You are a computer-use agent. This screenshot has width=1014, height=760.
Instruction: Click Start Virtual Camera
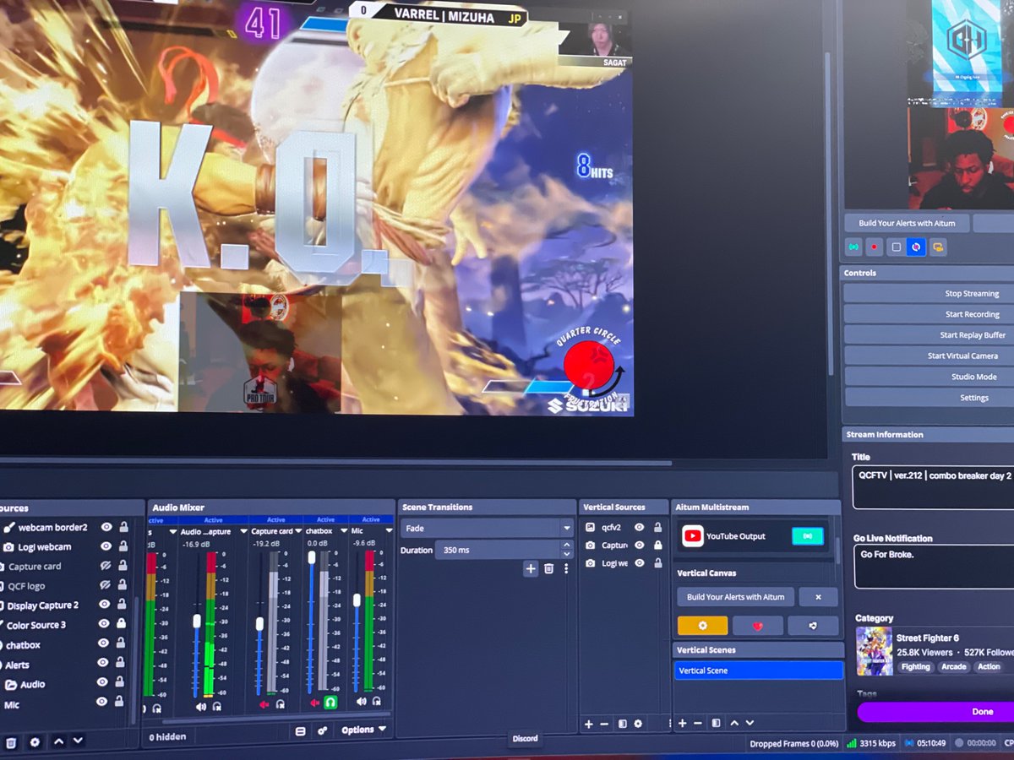(929, 356)
